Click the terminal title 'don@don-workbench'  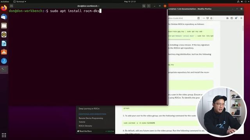coord(88,6)
